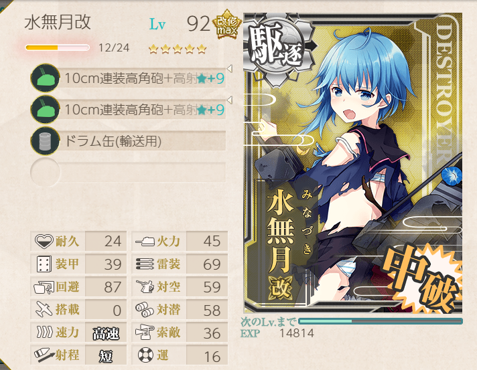The image size is (477, 370).
Task: Click the empty fourth equipment slot circle
Action: click(x=45, y=172)
